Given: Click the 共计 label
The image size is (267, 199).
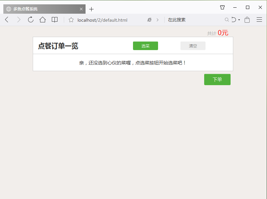Looking at the screenshot, I should click(212, 33).
